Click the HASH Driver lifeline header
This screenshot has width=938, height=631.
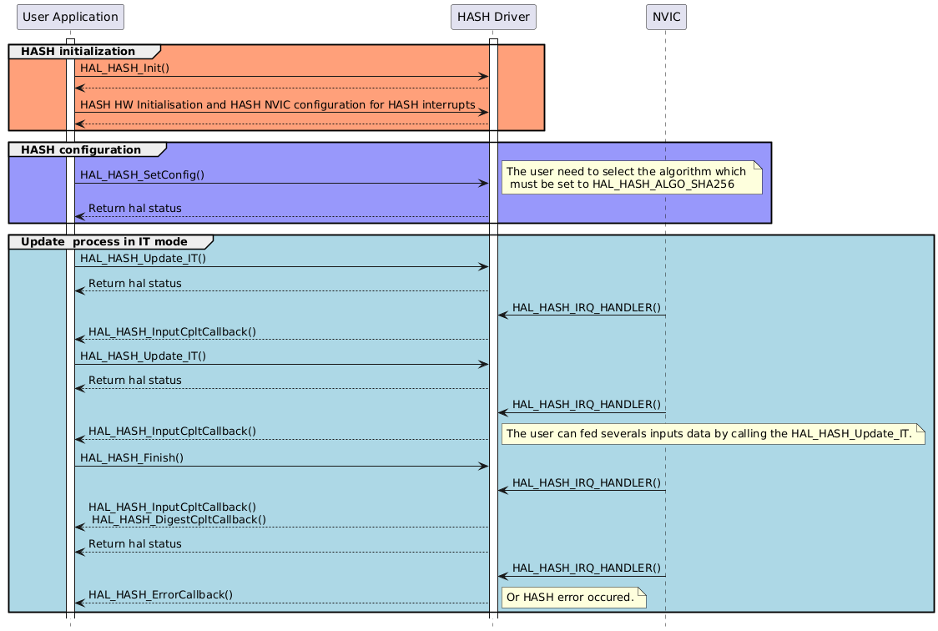(493, 16)
